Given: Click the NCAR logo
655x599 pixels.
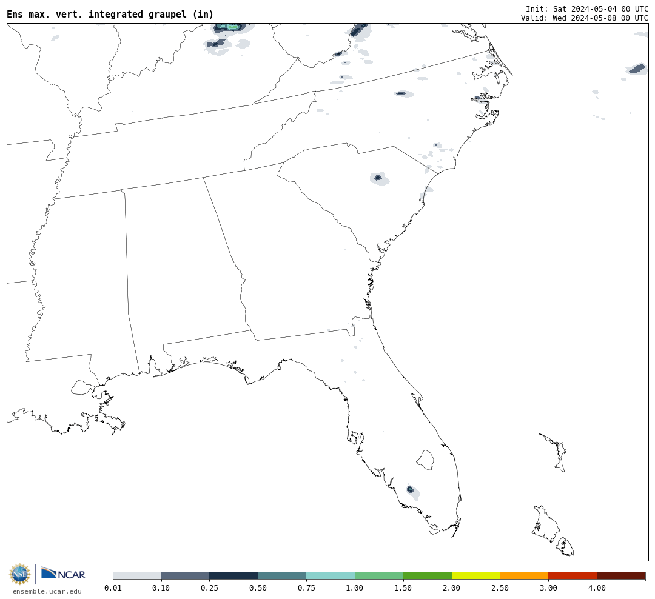Looking at the screenshot, I should [64, 574].
